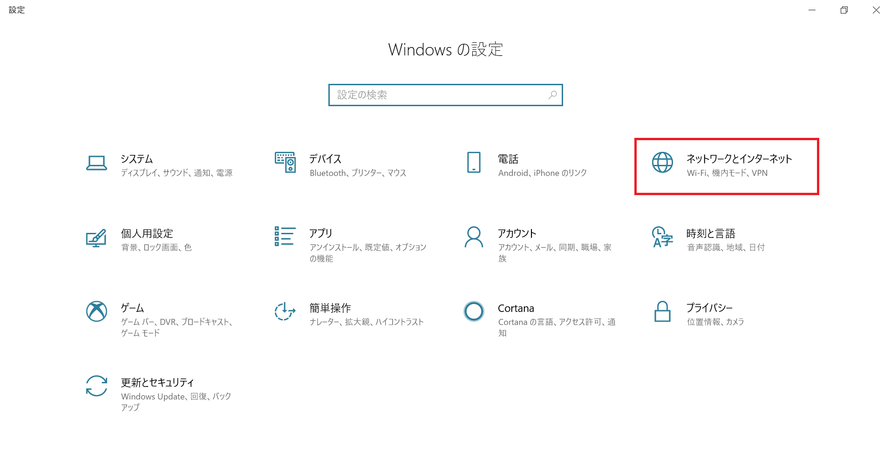Image resolution: width=891 pixels, height=455 pixels.
Task: Open 更新とセキュリティ title
Action: 157,382
